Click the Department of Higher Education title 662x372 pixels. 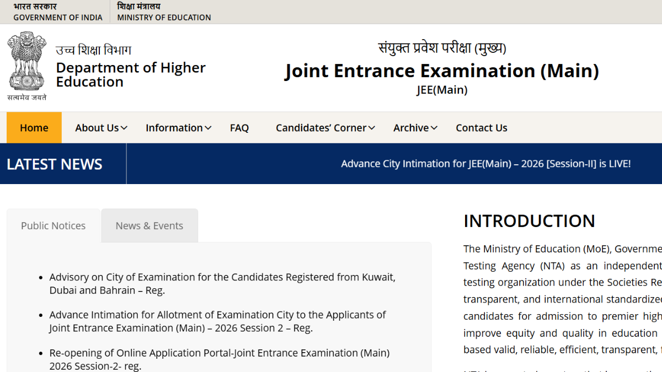[131, 74]
